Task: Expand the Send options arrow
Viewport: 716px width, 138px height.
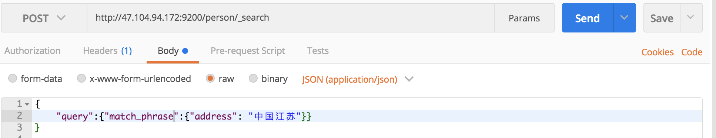Action: click(x=625, y=18)
